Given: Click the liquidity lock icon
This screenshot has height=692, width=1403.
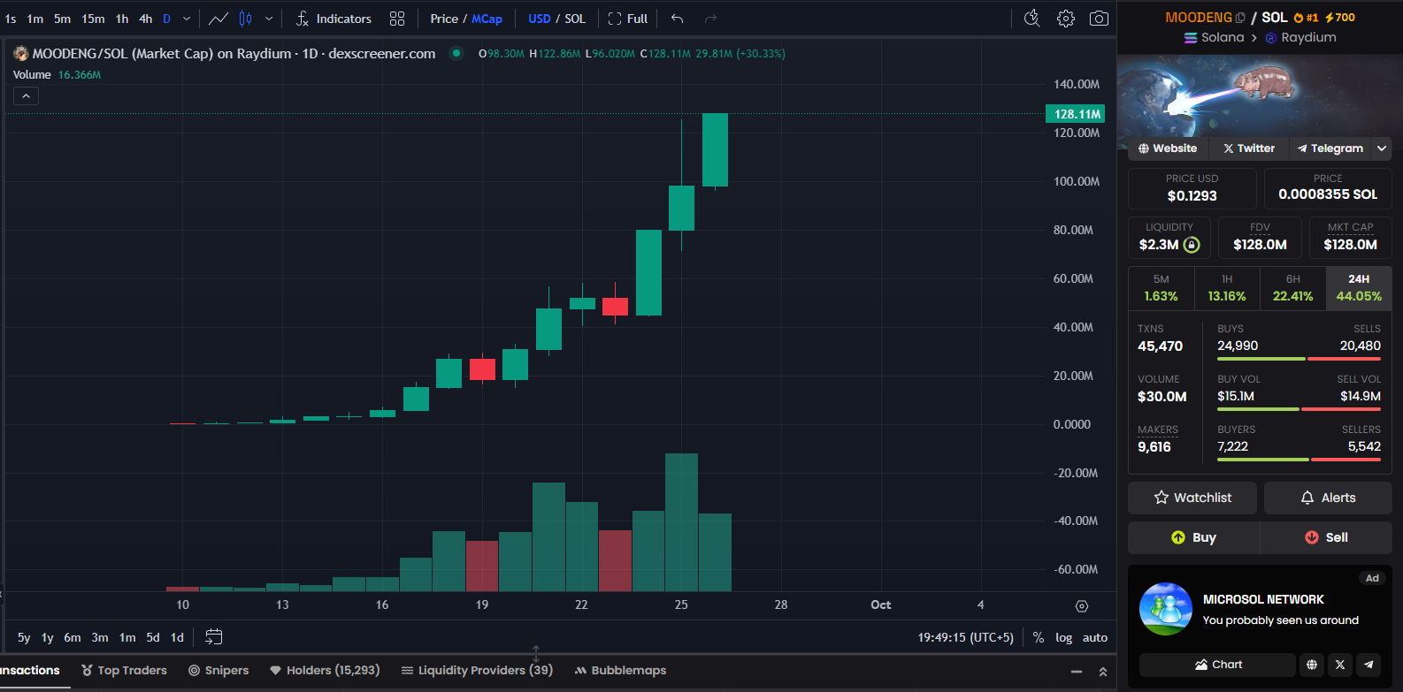Looking at the screenshot, I should [x=1192, y=245].
